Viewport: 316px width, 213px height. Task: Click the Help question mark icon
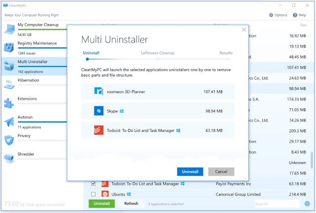(x=295, y=15)
